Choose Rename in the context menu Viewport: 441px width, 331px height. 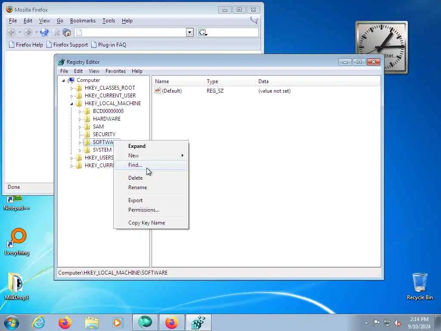(x=151, y=187)
